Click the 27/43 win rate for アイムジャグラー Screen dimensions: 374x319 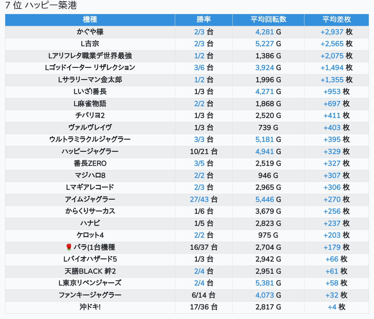point(199,199)
